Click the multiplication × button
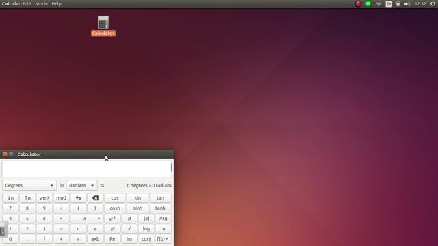The height and width of the screenshot is (246, 438). tap(61, 219)
